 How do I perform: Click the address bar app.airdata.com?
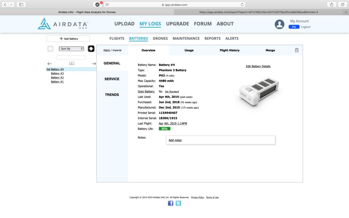(x=175, y=4)
